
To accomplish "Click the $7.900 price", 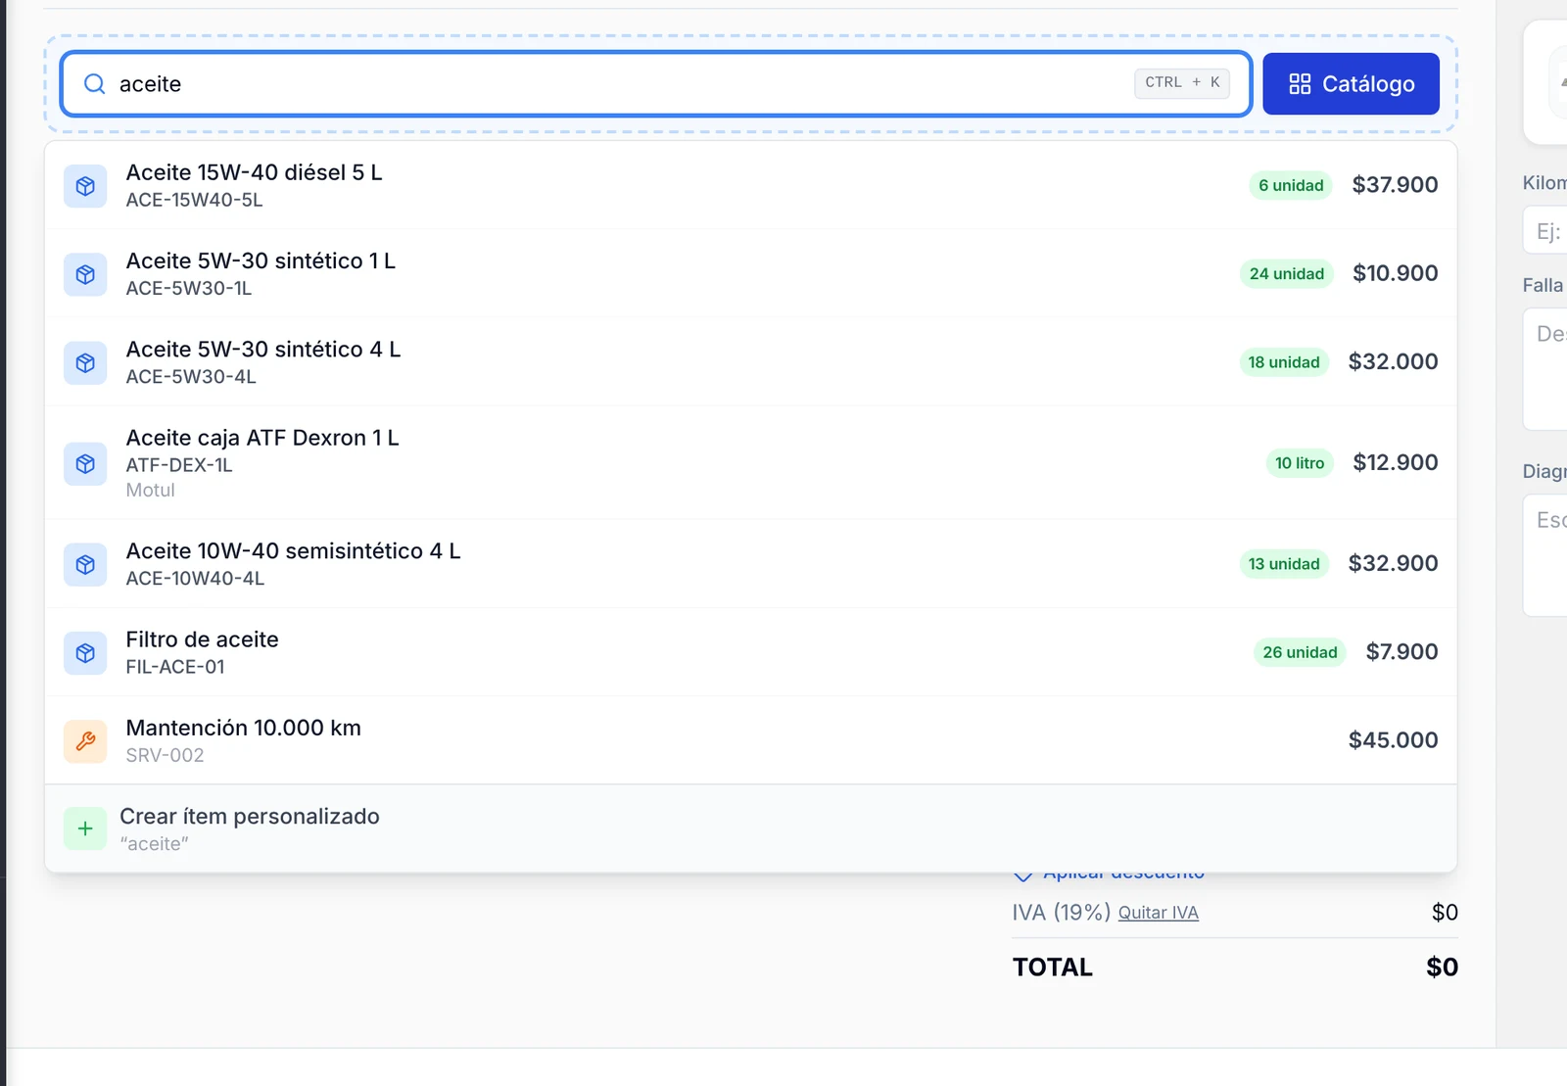I will tap(1402, 652).
